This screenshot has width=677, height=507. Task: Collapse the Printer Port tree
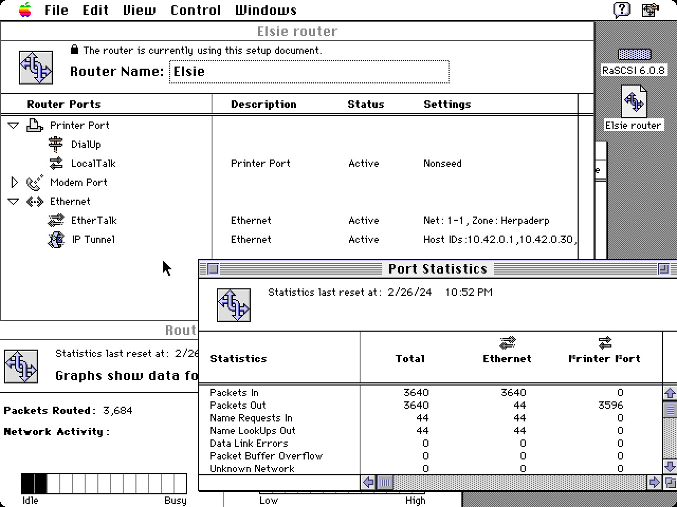(14, 126)
